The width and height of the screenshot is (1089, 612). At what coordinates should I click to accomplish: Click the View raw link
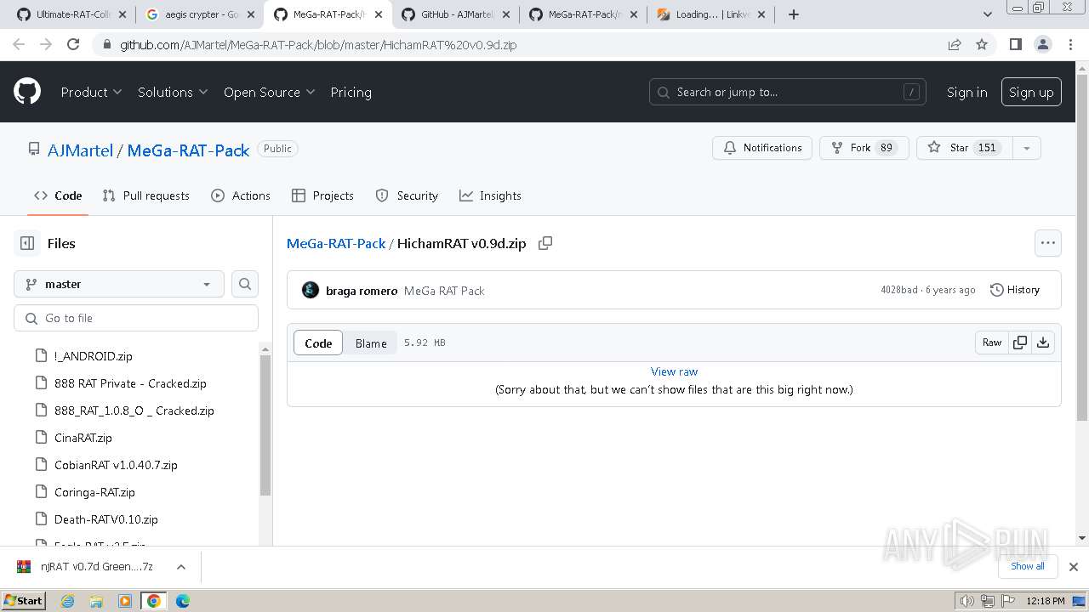(x=674, y=371)
